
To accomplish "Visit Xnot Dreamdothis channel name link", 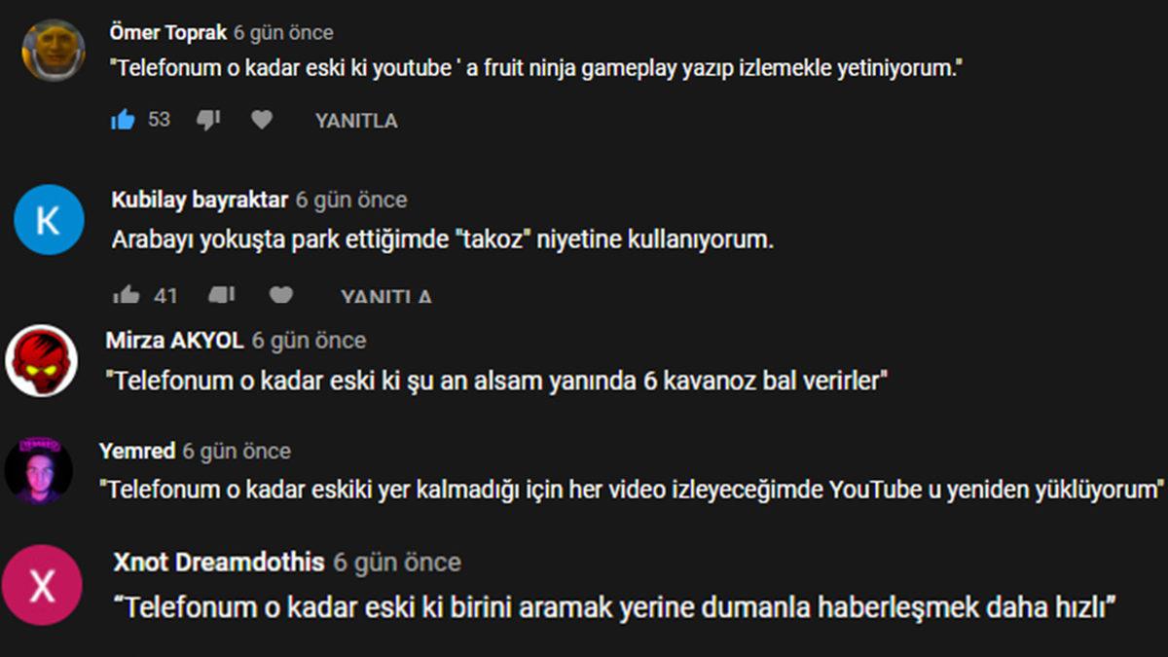I will [219, 563].
